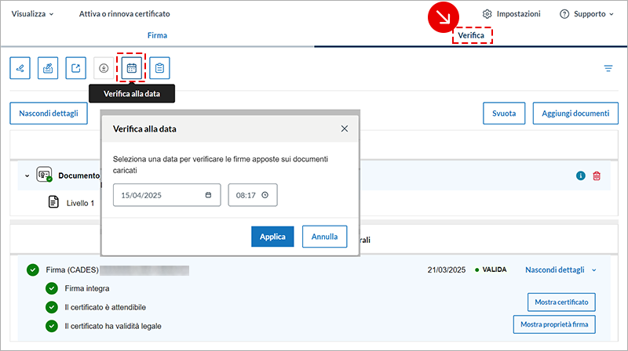Click the signature pen toolbar icon

tap(20, 68)
